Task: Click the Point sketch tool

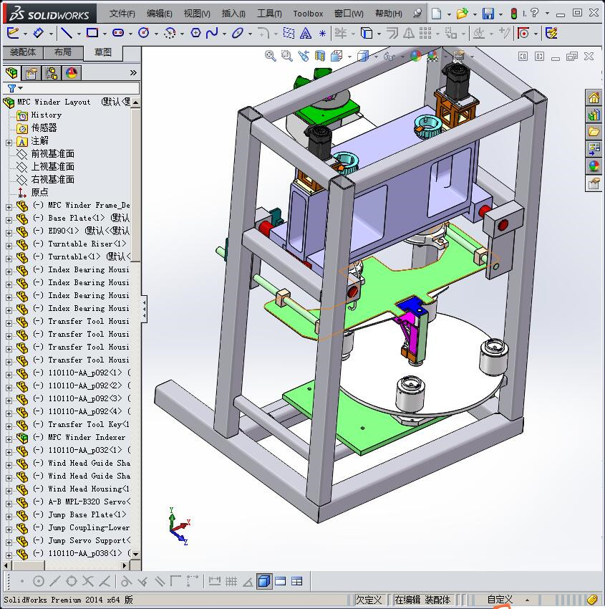Action: pos(322,34)
